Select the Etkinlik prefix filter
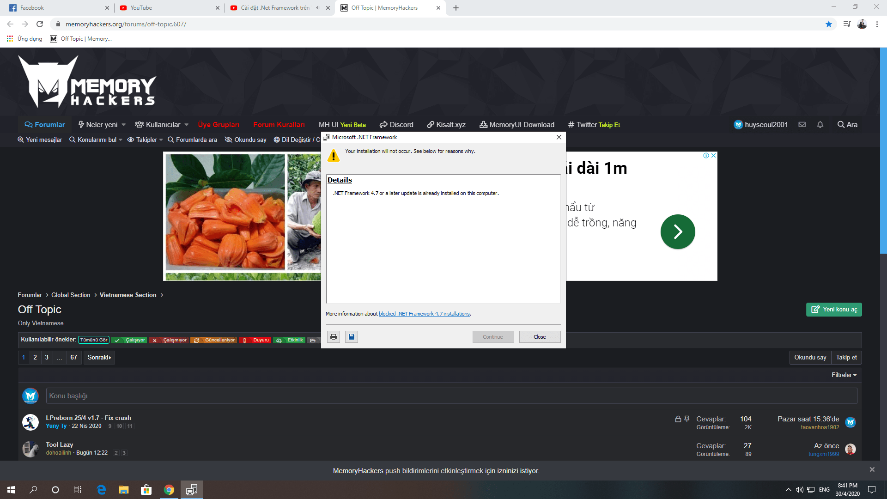The width and height of the screenshot is (887, 499). 290,340
